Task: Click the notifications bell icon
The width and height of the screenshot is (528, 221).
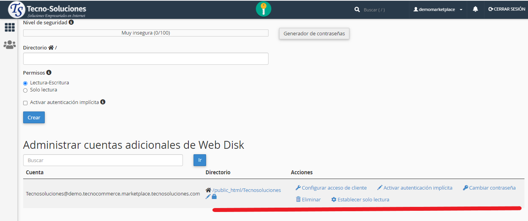Action: (475, 9)
